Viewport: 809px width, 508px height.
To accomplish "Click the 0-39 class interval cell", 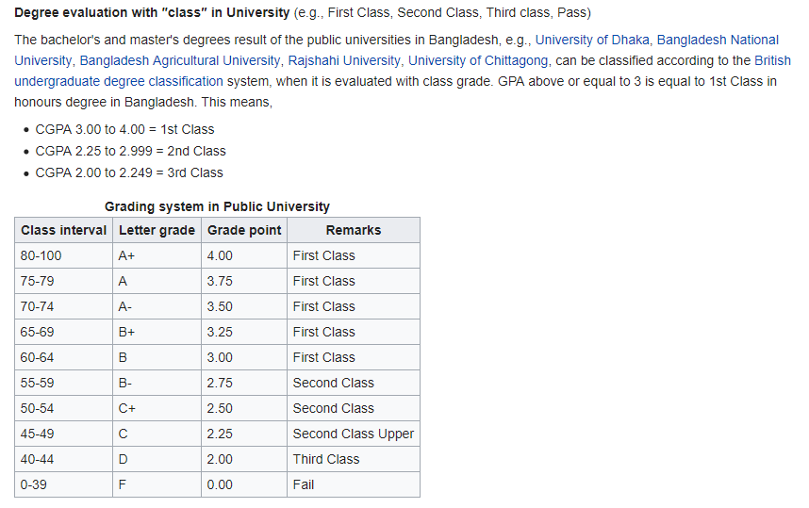I will pos(33,484).
